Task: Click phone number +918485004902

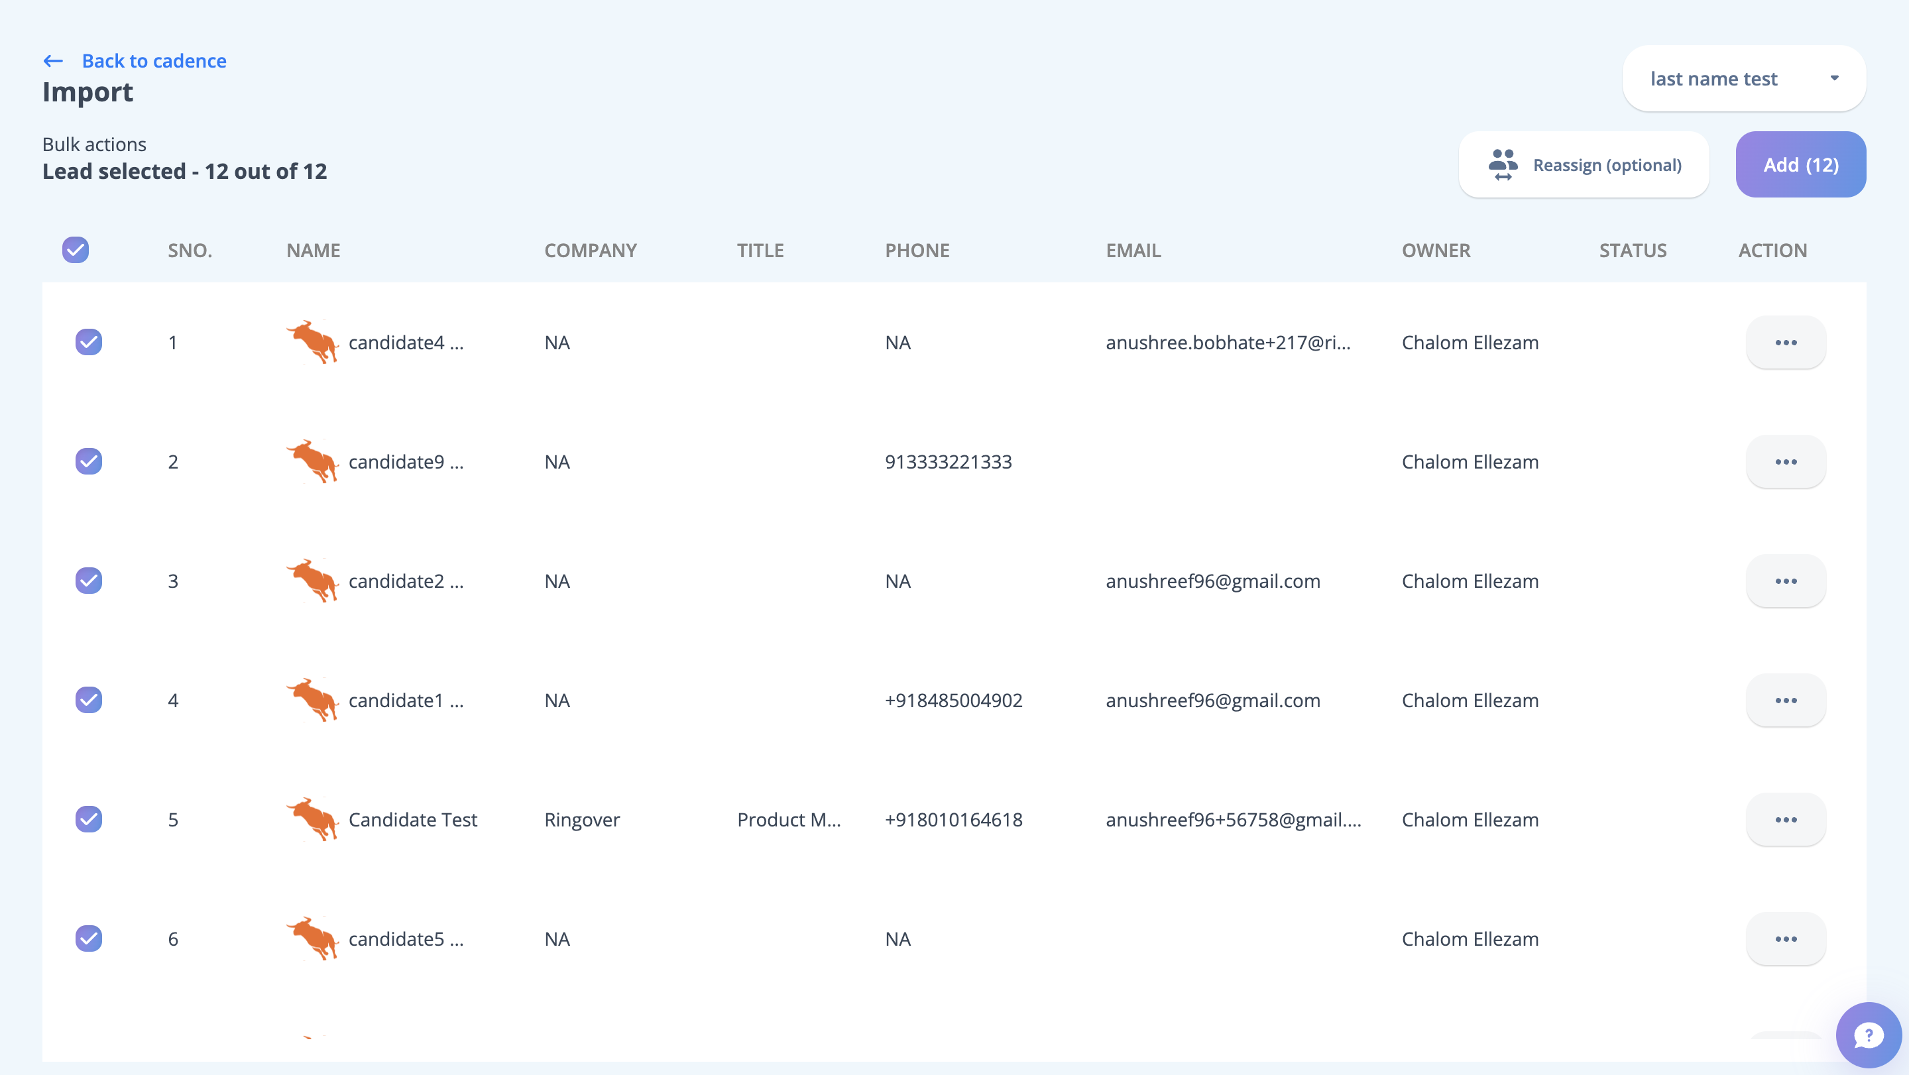Action: point(954,700)
